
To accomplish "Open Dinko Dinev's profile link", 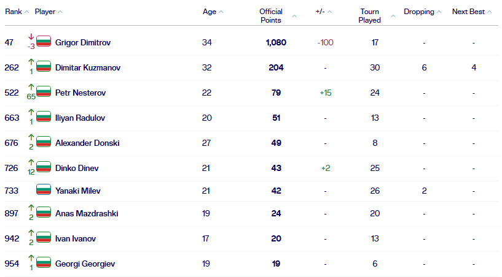I will (77, 168).
